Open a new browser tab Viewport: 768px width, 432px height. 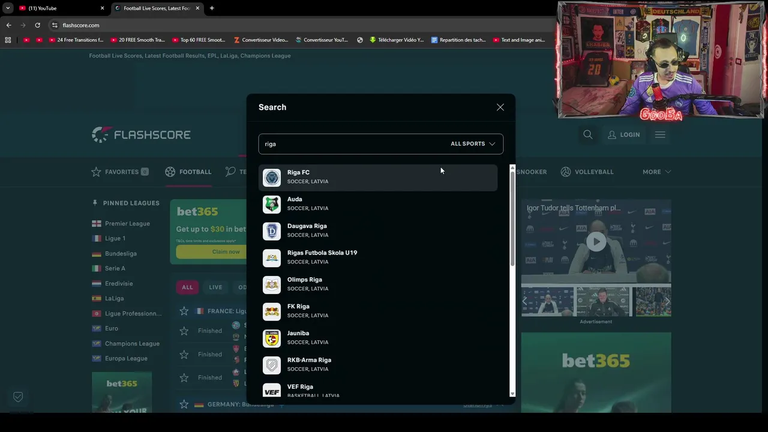tap(212, 8)
